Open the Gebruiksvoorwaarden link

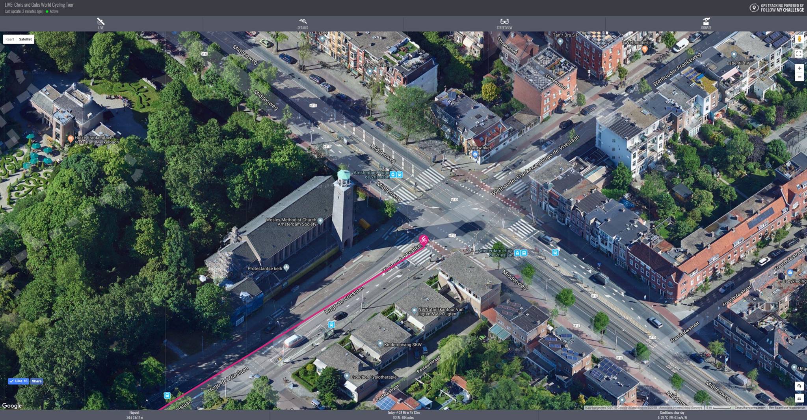750,408
